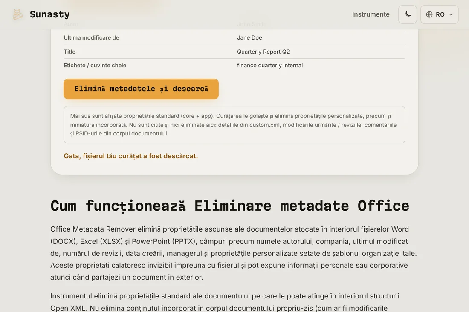Click the Sunasty cat logo icon
This screenshot has width=469, height=312.
tap(17, 14)
